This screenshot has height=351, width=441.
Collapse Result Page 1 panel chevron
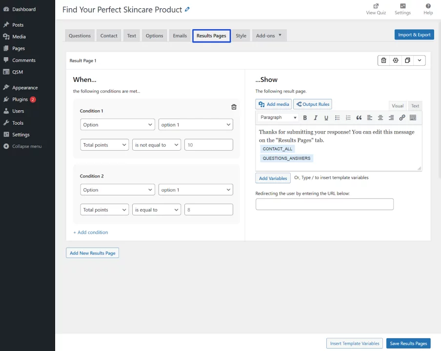click(x=420, y=60)
